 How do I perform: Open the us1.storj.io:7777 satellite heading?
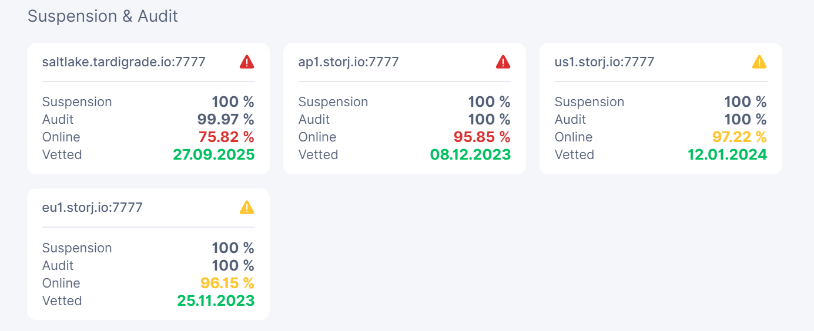pos(604,62)
